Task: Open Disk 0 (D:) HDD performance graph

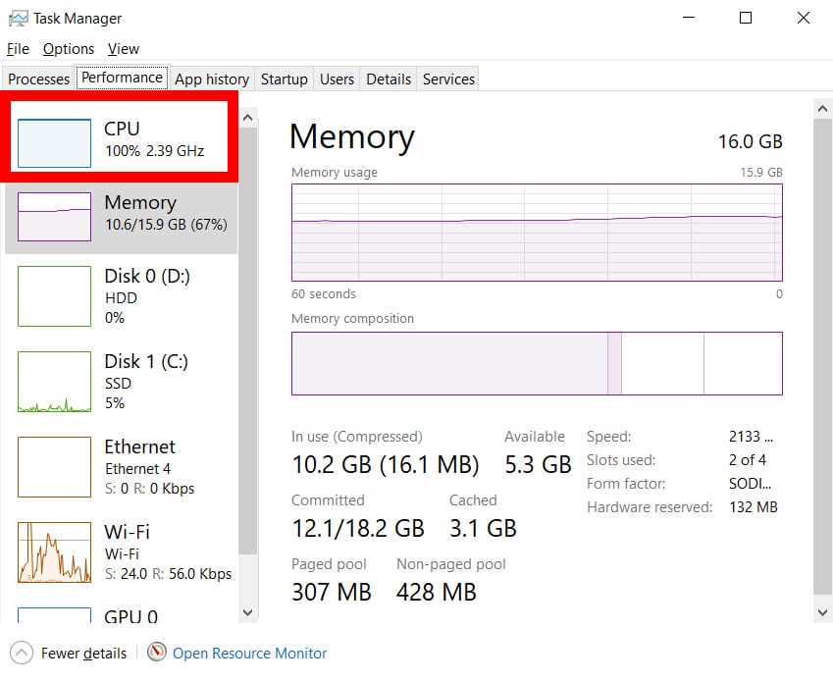Action: point(55,295)
